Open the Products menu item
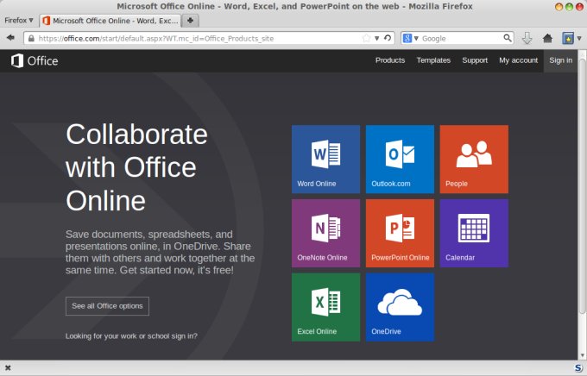Viewport: 587px width, 376px height. [390, 60]
